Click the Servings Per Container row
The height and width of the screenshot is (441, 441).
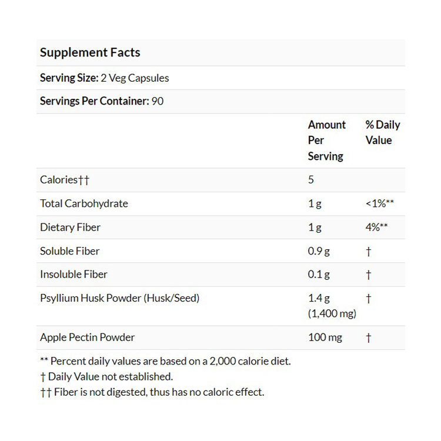point(102,101)
